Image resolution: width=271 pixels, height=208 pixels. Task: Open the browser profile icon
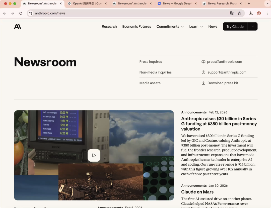click(259, 13)
